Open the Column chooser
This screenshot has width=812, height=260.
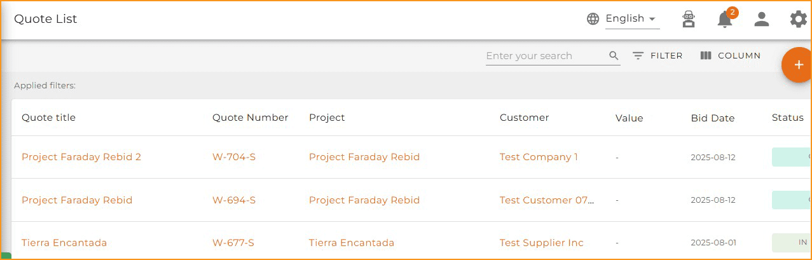coord(730,56)
